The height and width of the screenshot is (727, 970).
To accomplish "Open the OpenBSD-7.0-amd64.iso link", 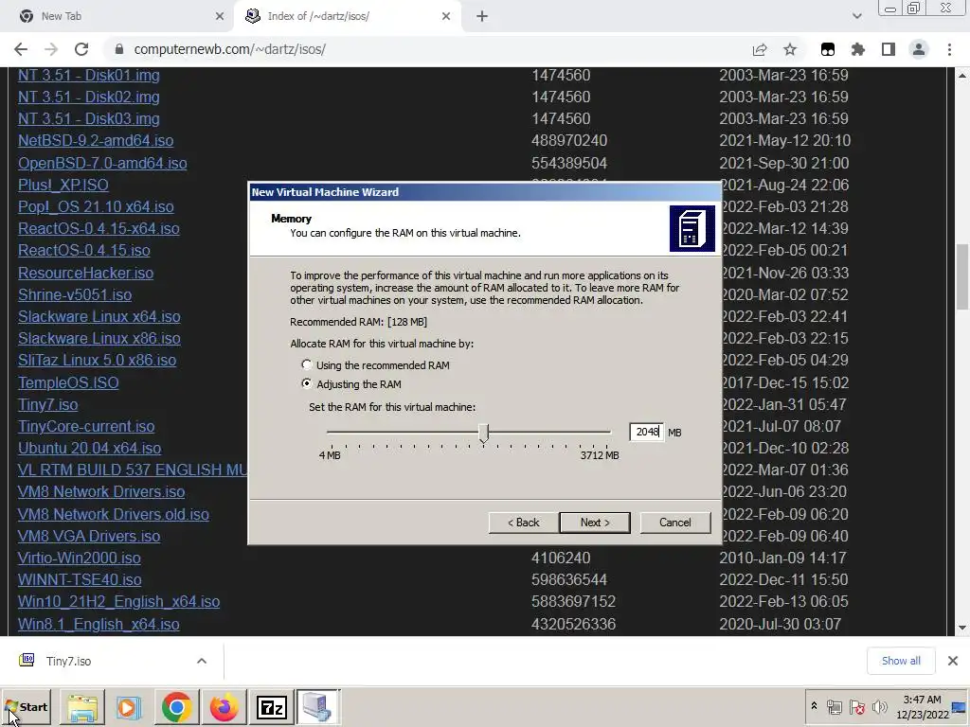I will coord(102,163).
